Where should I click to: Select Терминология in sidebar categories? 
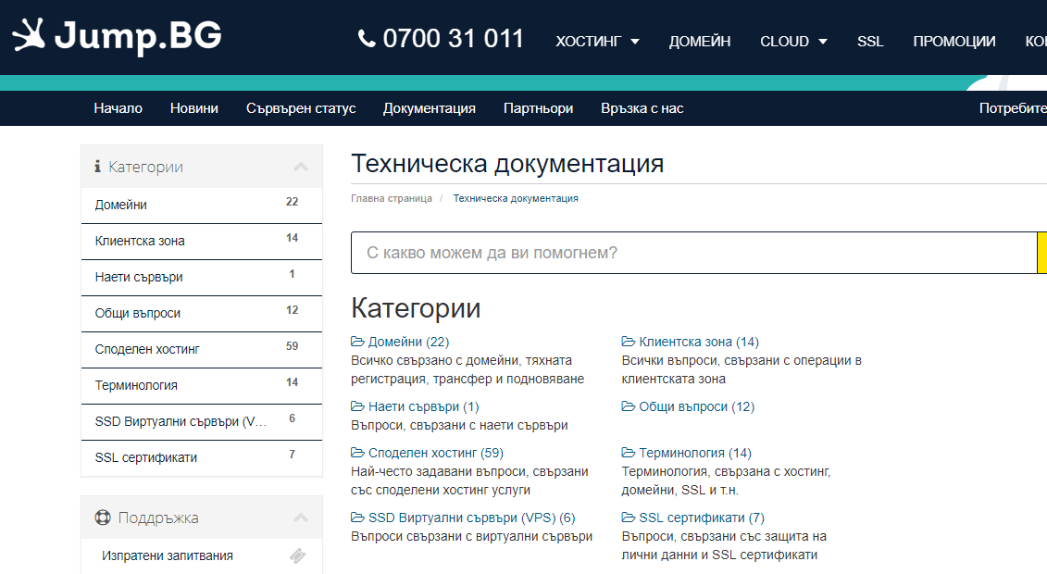[202, 385]
